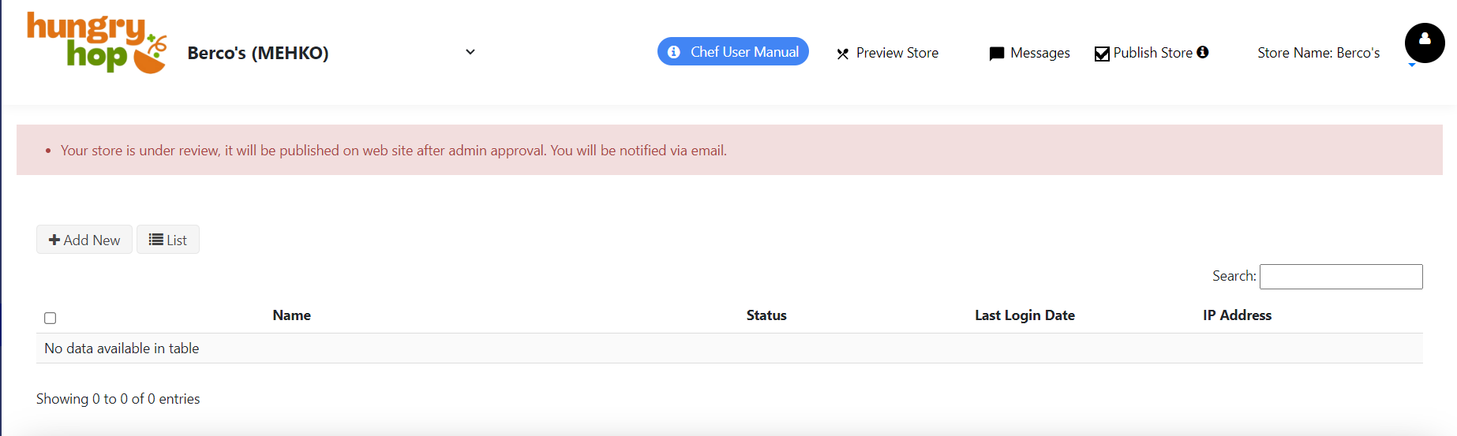Expand the small arrow under profile avatar

pos(1412,65)
